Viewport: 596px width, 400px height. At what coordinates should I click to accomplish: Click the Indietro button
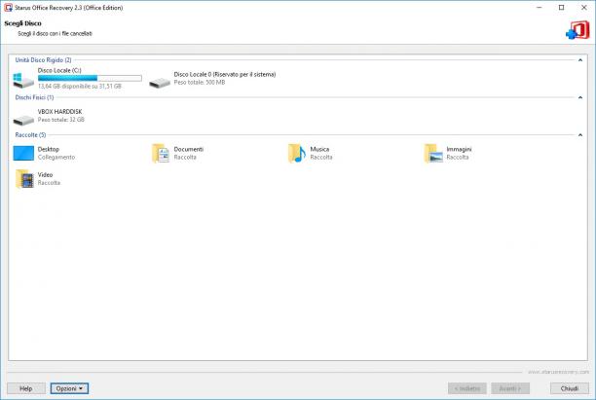[467, 388]
